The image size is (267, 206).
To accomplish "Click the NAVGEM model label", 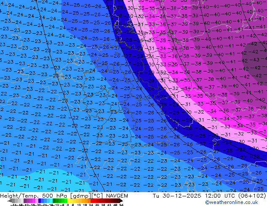I will pyautogui.click(x=117, y=196).
